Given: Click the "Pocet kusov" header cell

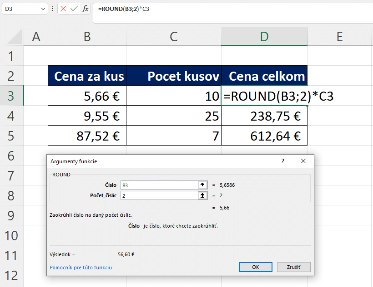Looking at the screenshot, I should coord(174,76).
